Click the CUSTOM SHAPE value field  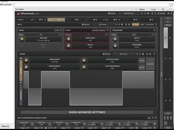pos(112,60)
